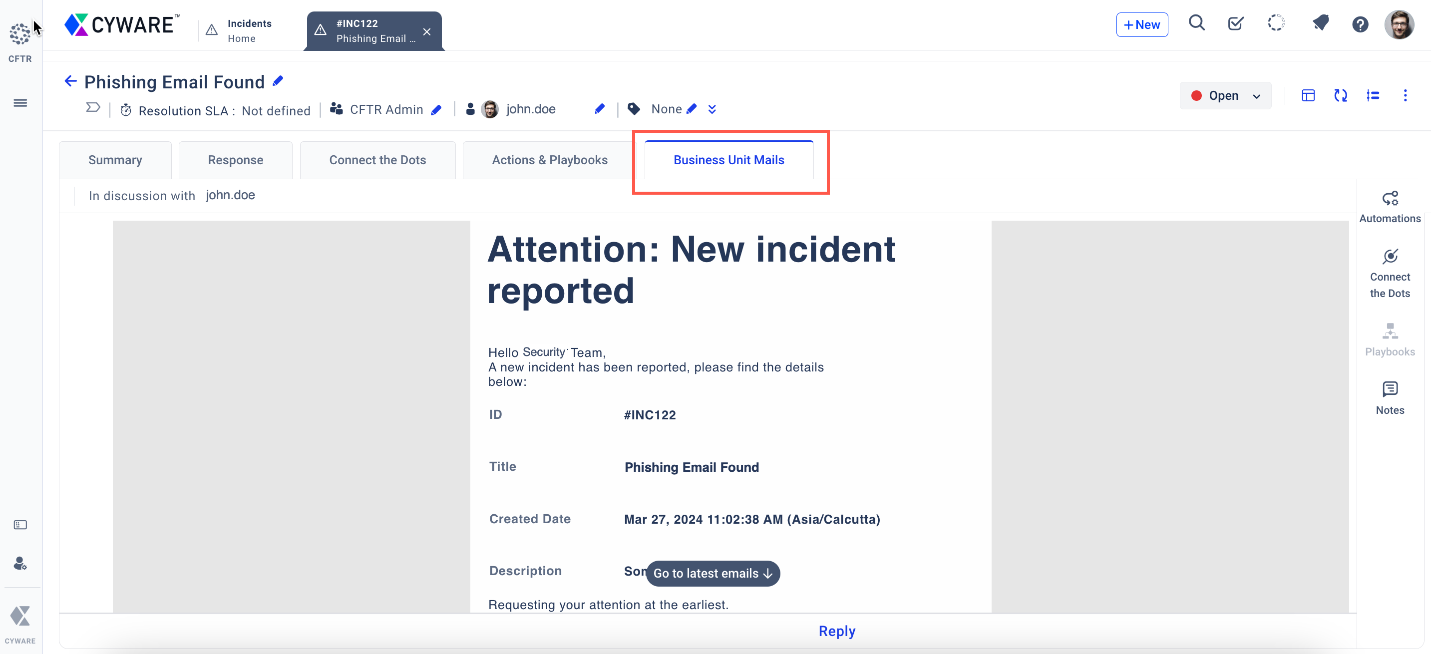Open the three-dot more options menu
The image size is (1431, 654).
click(x=1405, y=95)
